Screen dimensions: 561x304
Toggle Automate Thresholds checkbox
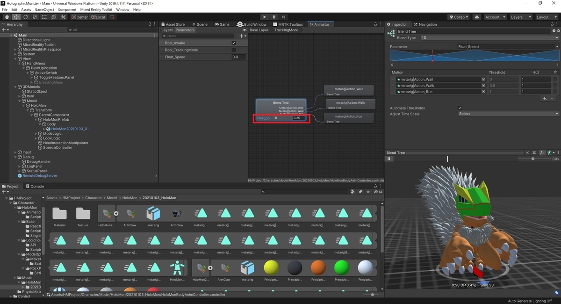[x=460, y=108]
